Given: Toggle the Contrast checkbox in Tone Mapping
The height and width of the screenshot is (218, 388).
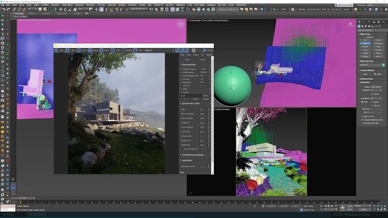Looking at the screenshot, I should pyautogui.click(x=182, y=79).
